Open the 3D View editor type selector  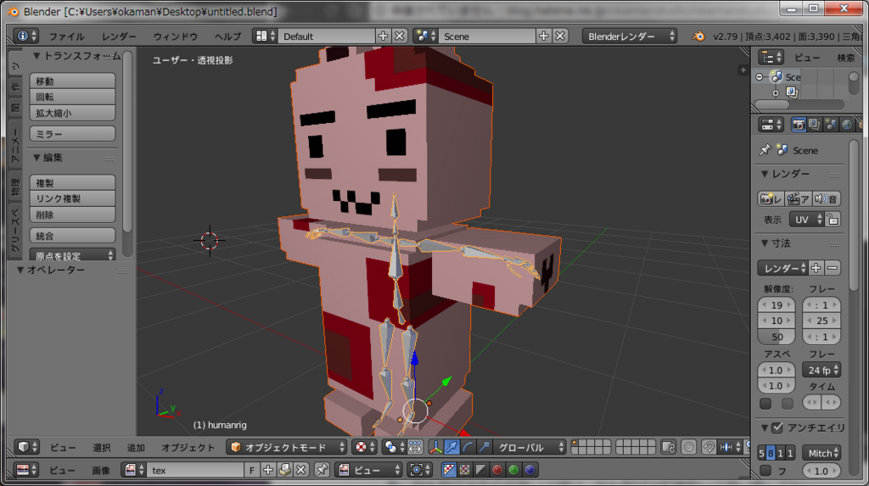pos(27,447)
